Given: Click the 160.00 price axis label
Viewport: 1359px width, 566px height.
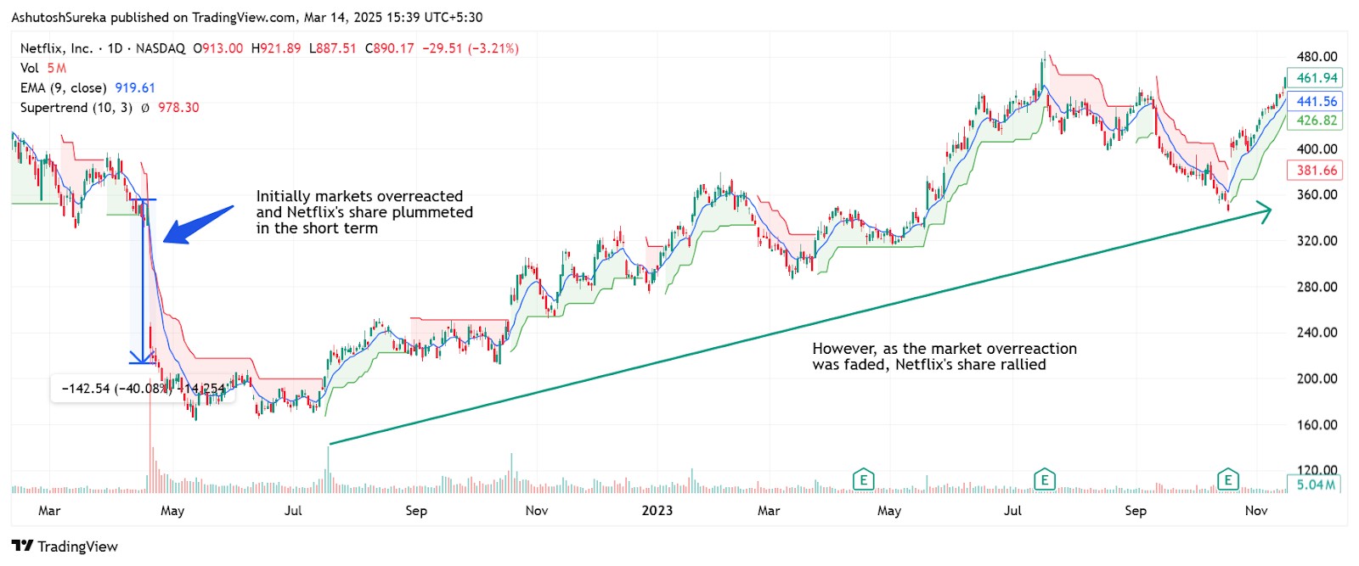Looking at the screenshot, I should [1317, 424].
